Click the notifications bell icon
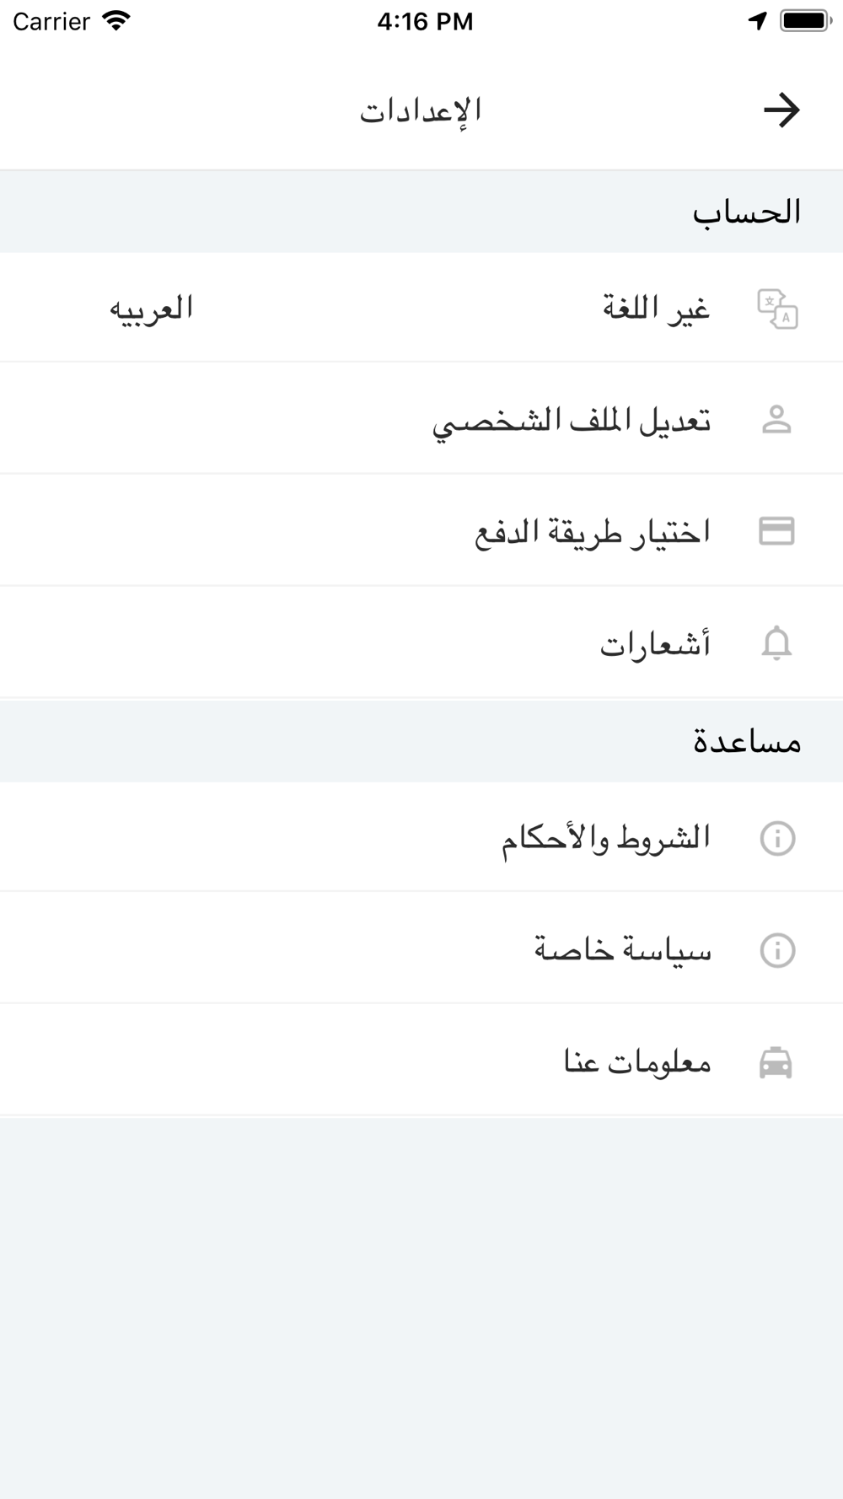This screenshot has height=1499, width=843. pos(776,643)
